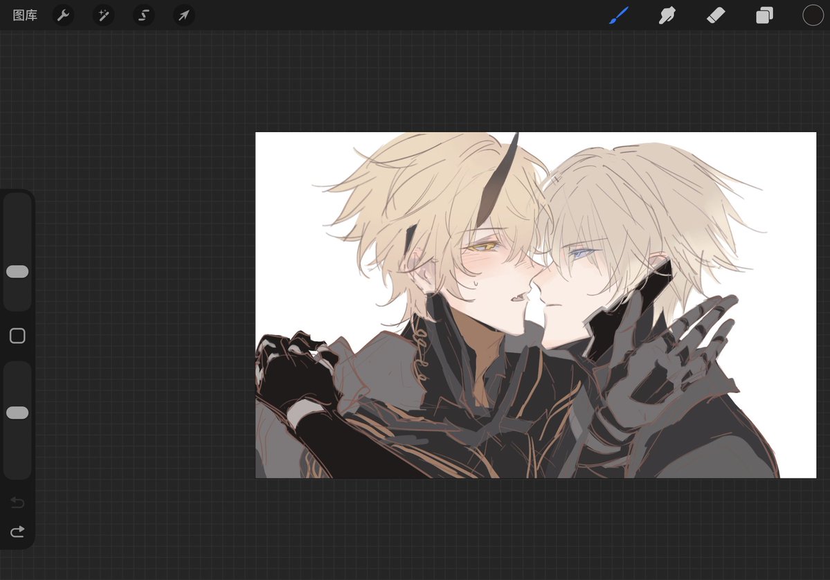
Task: Click the brush opacity slider handle
Action: (x=17, y=413)
